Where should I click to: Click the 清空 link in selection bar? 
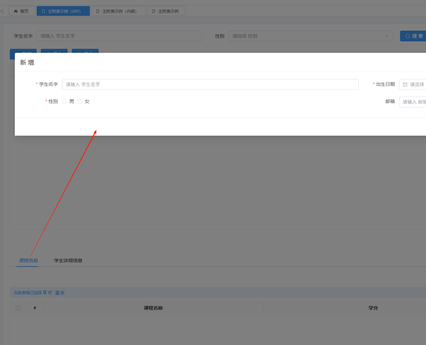60,293
